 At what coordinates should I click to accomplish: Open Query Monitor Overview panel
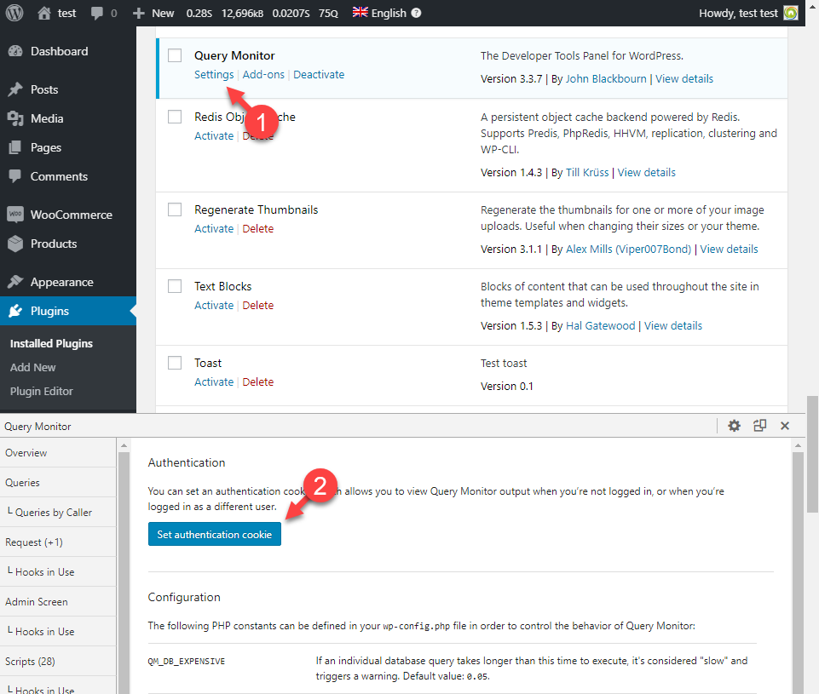pyautogui.click(x=58, y=452)
